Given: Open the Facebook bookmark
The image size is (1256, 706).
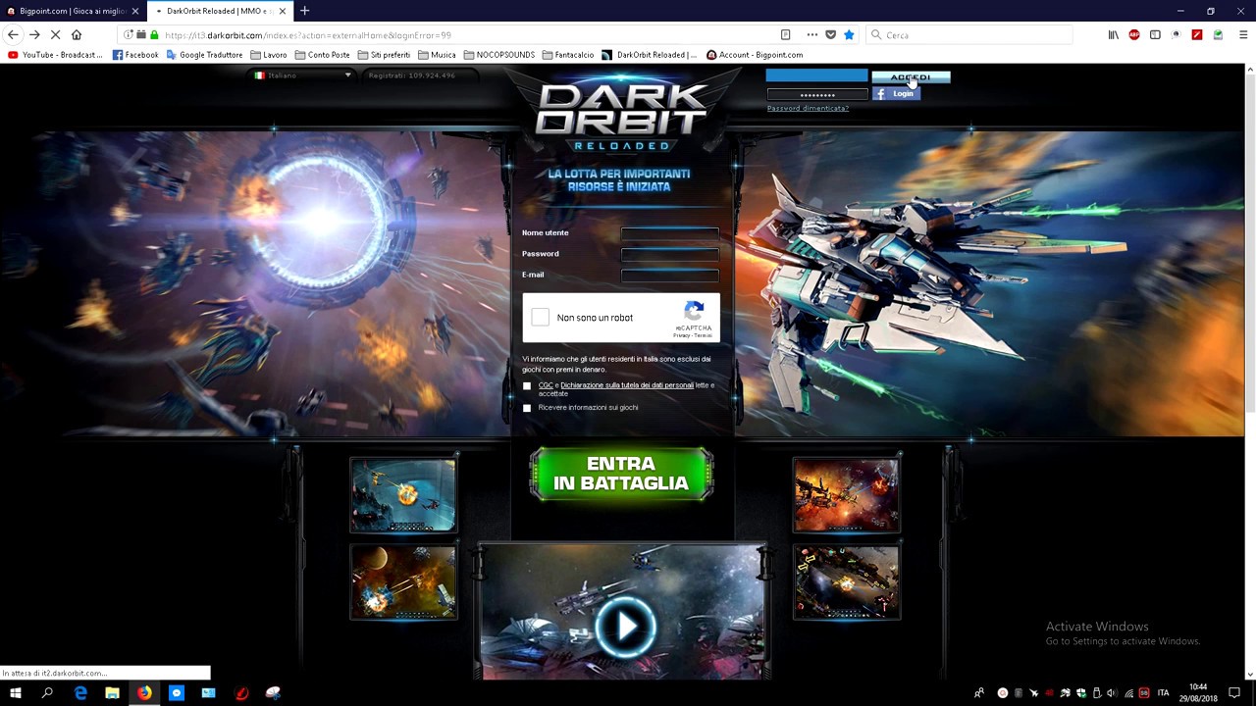Looking at the screenshot, I should (135, 55).
